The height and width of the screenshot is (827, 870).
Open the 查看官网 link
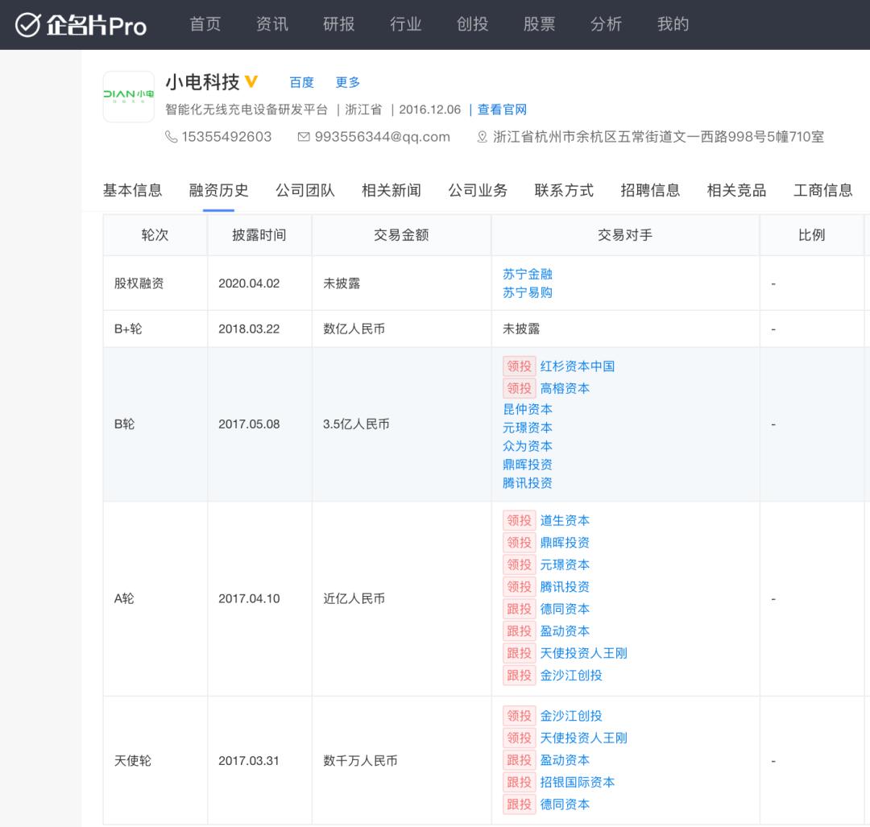[502, 110]
